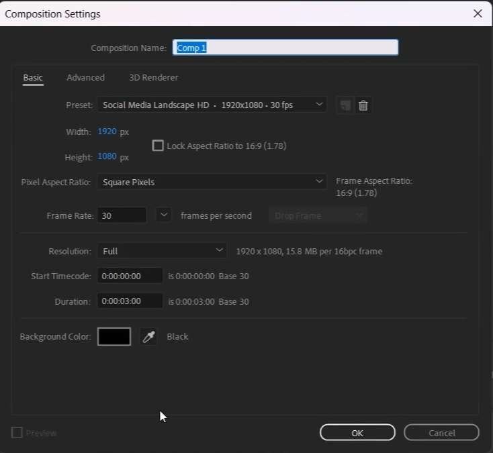Viewport: 493px width, 453px height.
Task: Switch to the 3D Renderer tab
Action: pyautogui.click(x=154, y=78)
